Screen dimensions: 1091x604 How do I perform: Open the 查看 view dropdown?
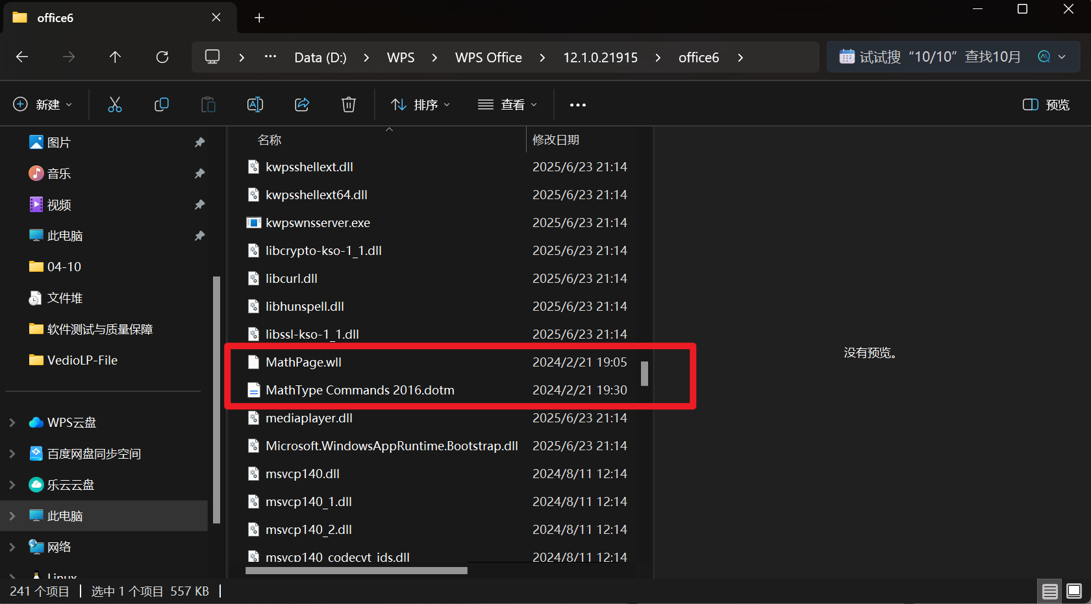pyautogui.click(x=507, y=104)
